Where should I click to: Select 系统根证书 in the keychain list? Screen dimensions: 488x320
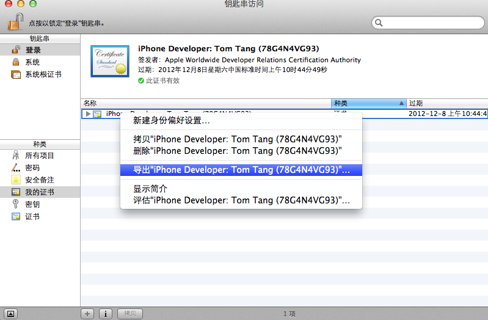[40, 75]
